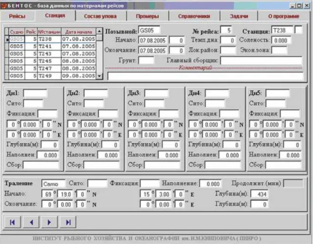Click the Грунт input field

(146, 60)
